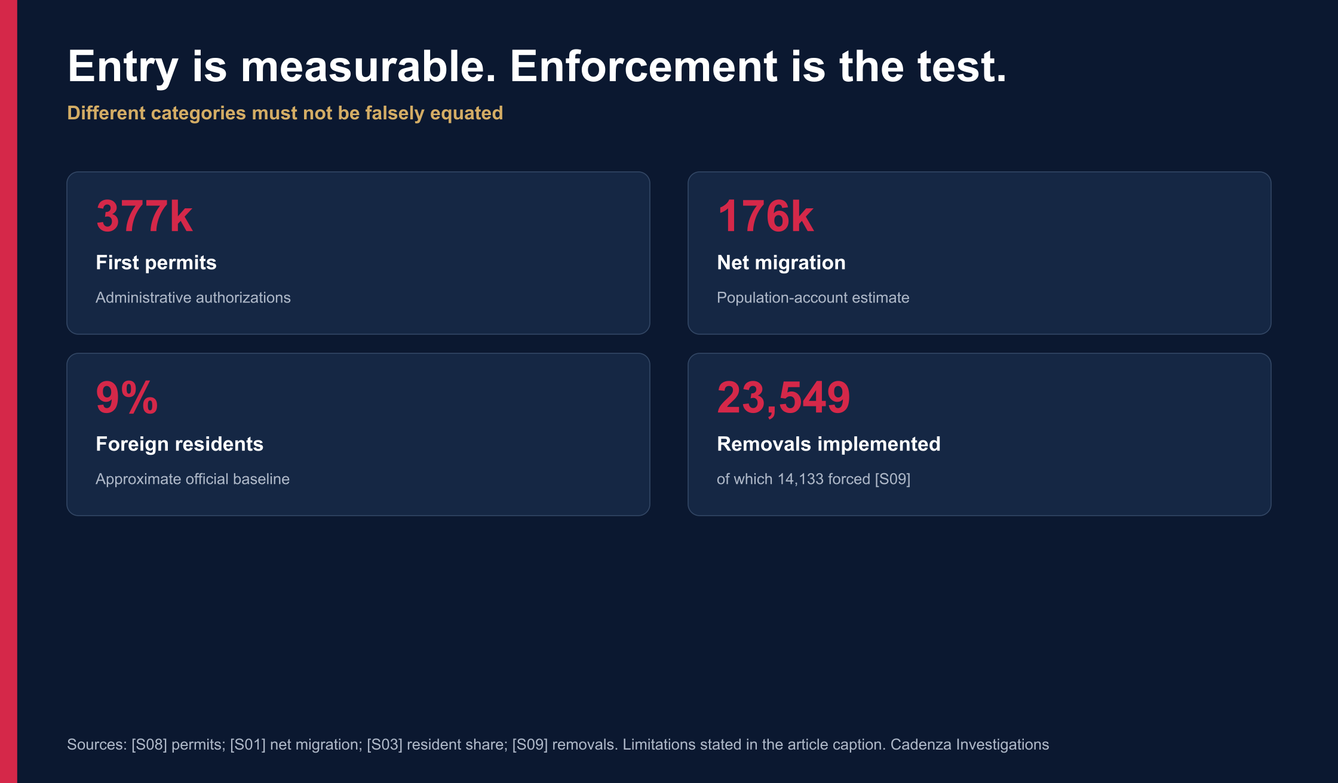This screenshot has height=783, width=1338.
Task: Select the "Net migration" card heading
Action: (781, 263)
